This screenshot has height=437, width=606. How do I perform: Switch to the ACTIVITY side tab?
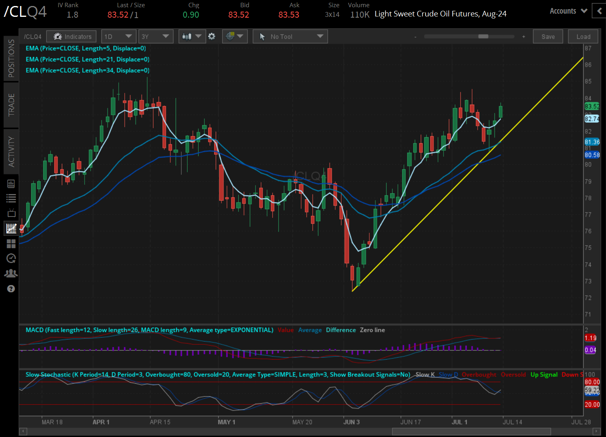(x=11, y=152)
